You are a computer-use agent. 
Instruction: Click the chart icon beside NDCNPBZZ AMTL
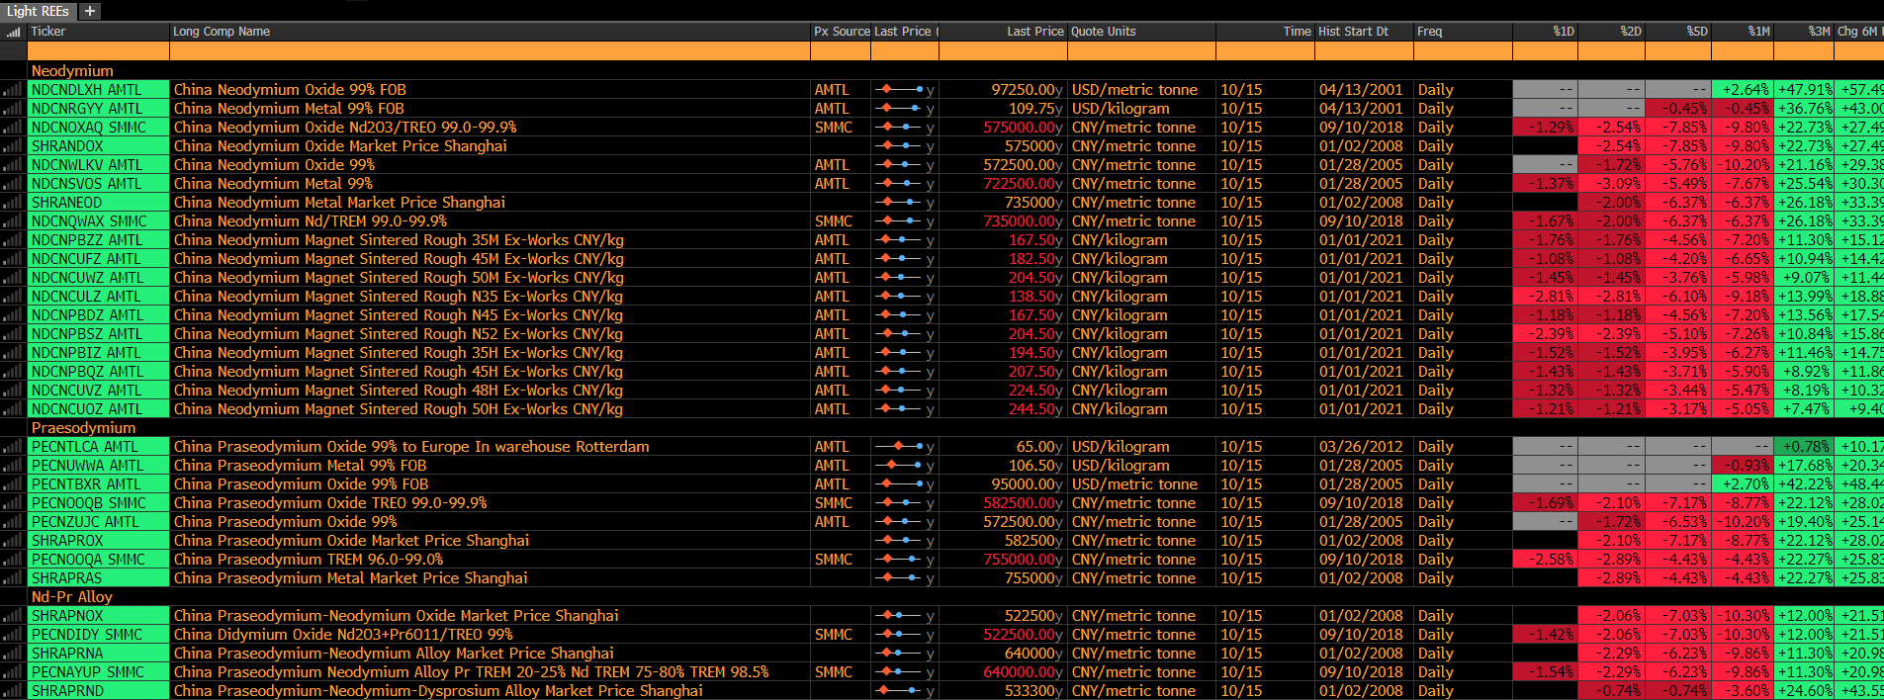point(13,240)
